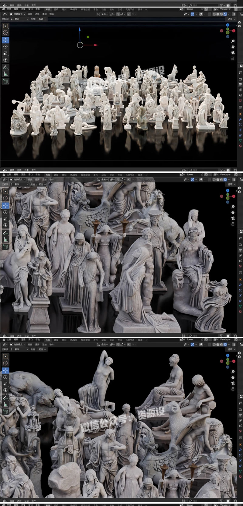Click the zoom magnifier icon in top Blender view
The image size is (243, 506).
pyautogui.click(x=233, y=41)
